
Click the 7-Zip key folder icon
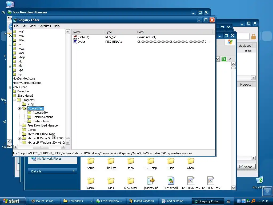[x=24, y=104]
